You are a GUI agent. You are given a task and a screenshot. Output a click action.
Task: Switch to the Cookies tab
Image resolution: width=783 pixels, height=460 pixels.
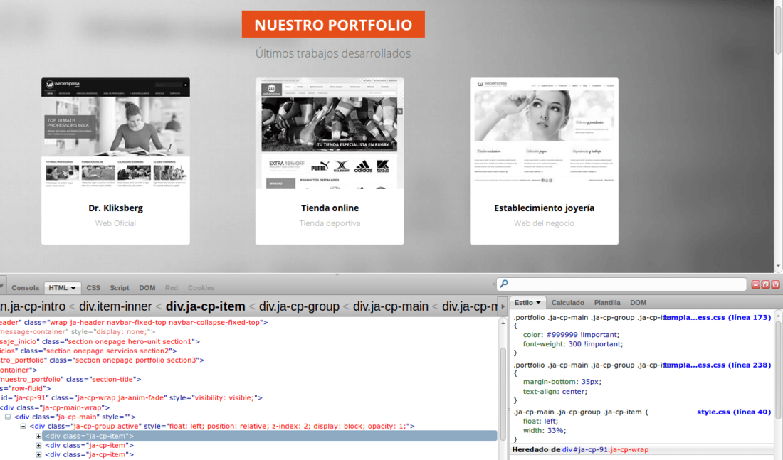coord(201,288)
